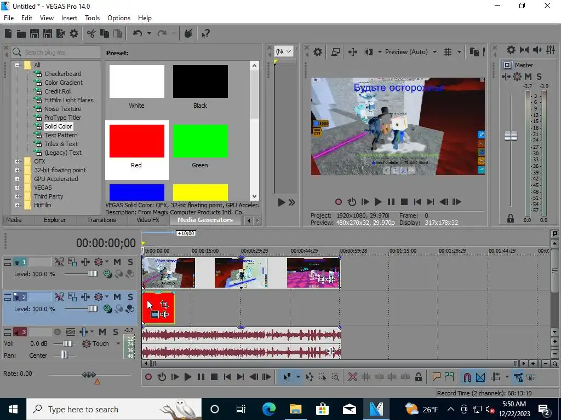This screenshot has width=561, height=420.
Task: Solo video track 1
Action: [130, 262]
